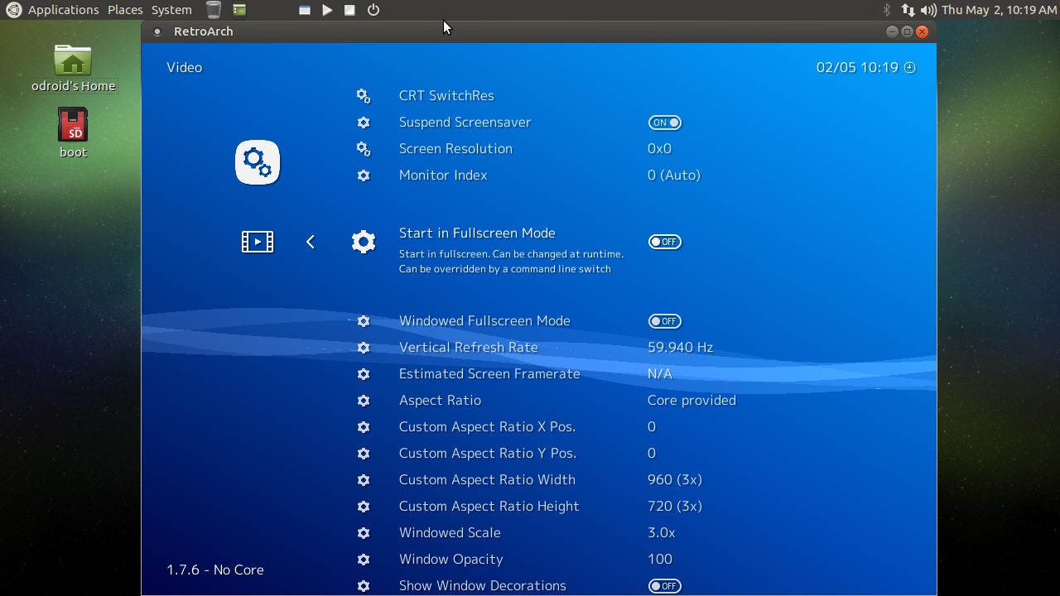The height and width of the screenshot is (596, 1060).
Task: Open the Places menu
Action: click(x=125, y=10)
